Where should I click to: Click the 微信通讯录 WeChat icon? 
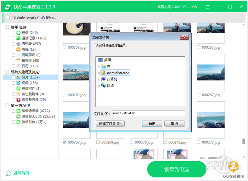[18, 111]
